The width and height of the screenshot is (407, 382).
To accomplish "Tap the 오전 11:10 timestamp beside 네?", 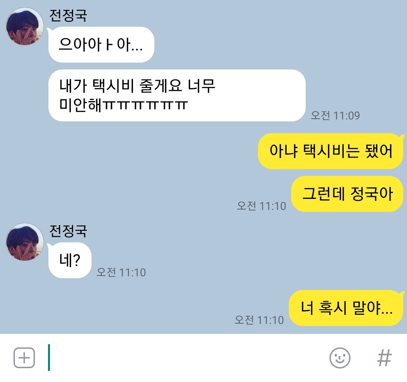I will [121, 272].
